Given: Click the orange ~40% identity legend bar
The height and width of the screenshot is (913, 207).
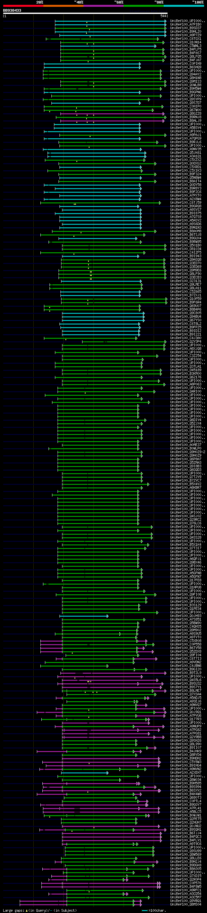Looking at the screenshot, I should 63,6.
